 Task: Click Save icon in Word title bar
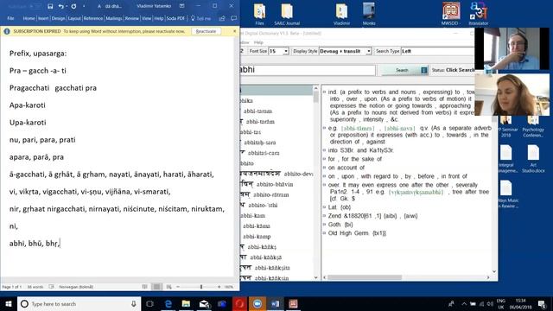(50, 6)
